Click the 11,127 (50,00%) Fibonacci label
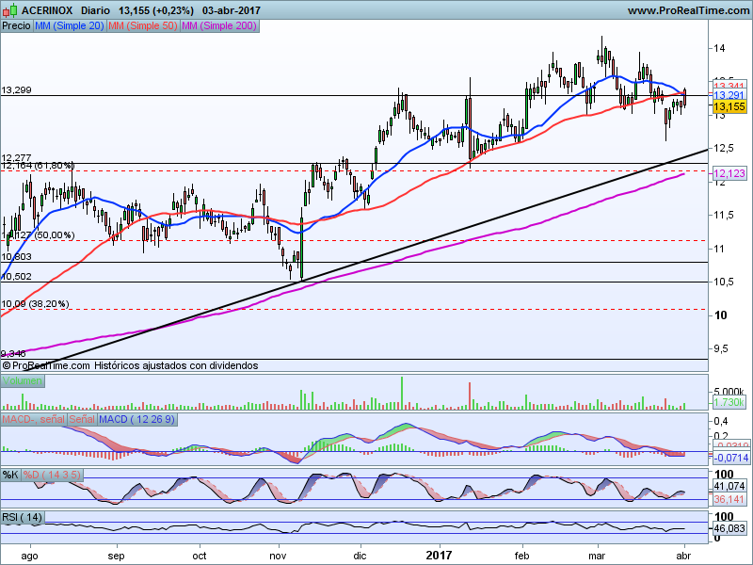Screen dimensions: 753x565 tap(38, 234)
